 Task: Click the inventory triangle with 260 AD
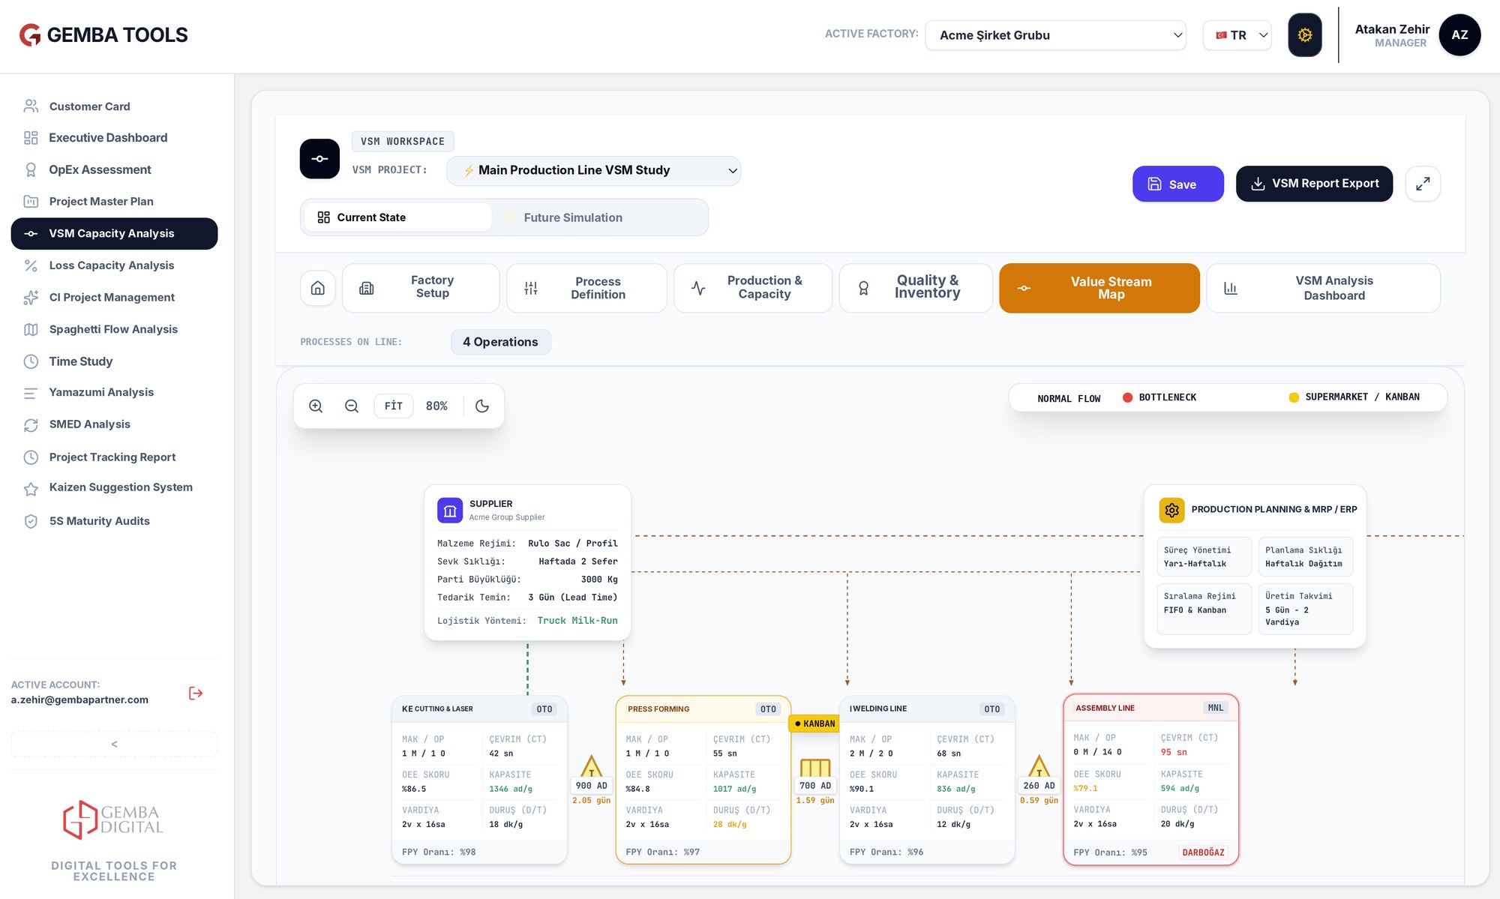(1039, 766)
